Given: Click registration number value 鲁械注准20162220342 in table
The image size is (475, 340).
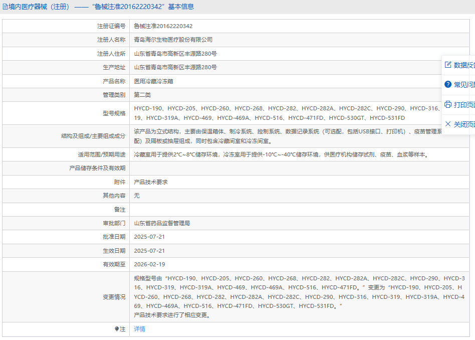Looking at the screenshot, I should tap(163, 26).
